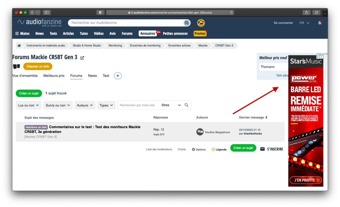Expand the FR language dropdown
Viewport: 340px width, 207px height.
point(304,23)
